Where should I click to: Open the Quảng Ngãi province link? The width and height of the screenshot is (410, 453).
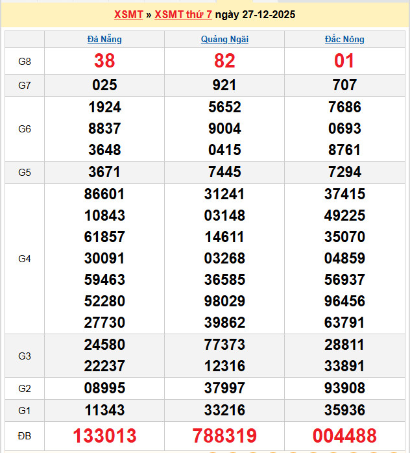pyautogui.click(x=224, y=39)
